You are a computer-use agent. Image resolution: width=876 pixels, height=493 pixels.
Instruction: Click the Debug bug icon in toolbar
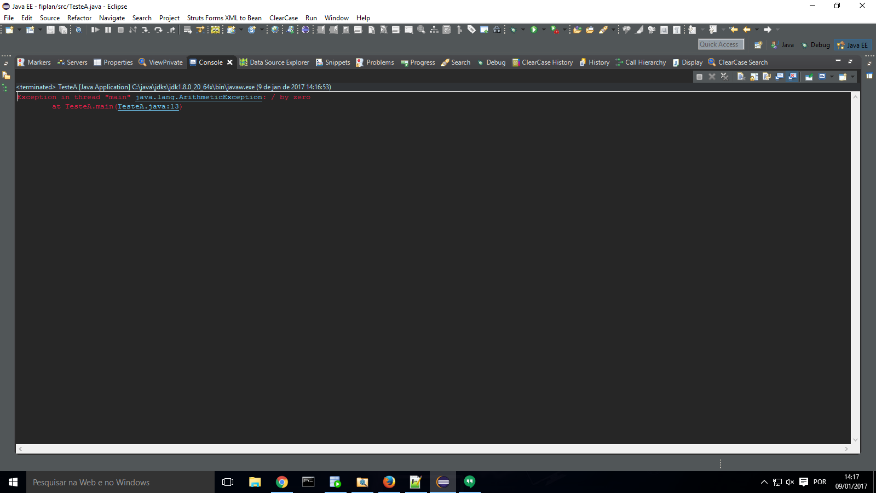point(513,30)
